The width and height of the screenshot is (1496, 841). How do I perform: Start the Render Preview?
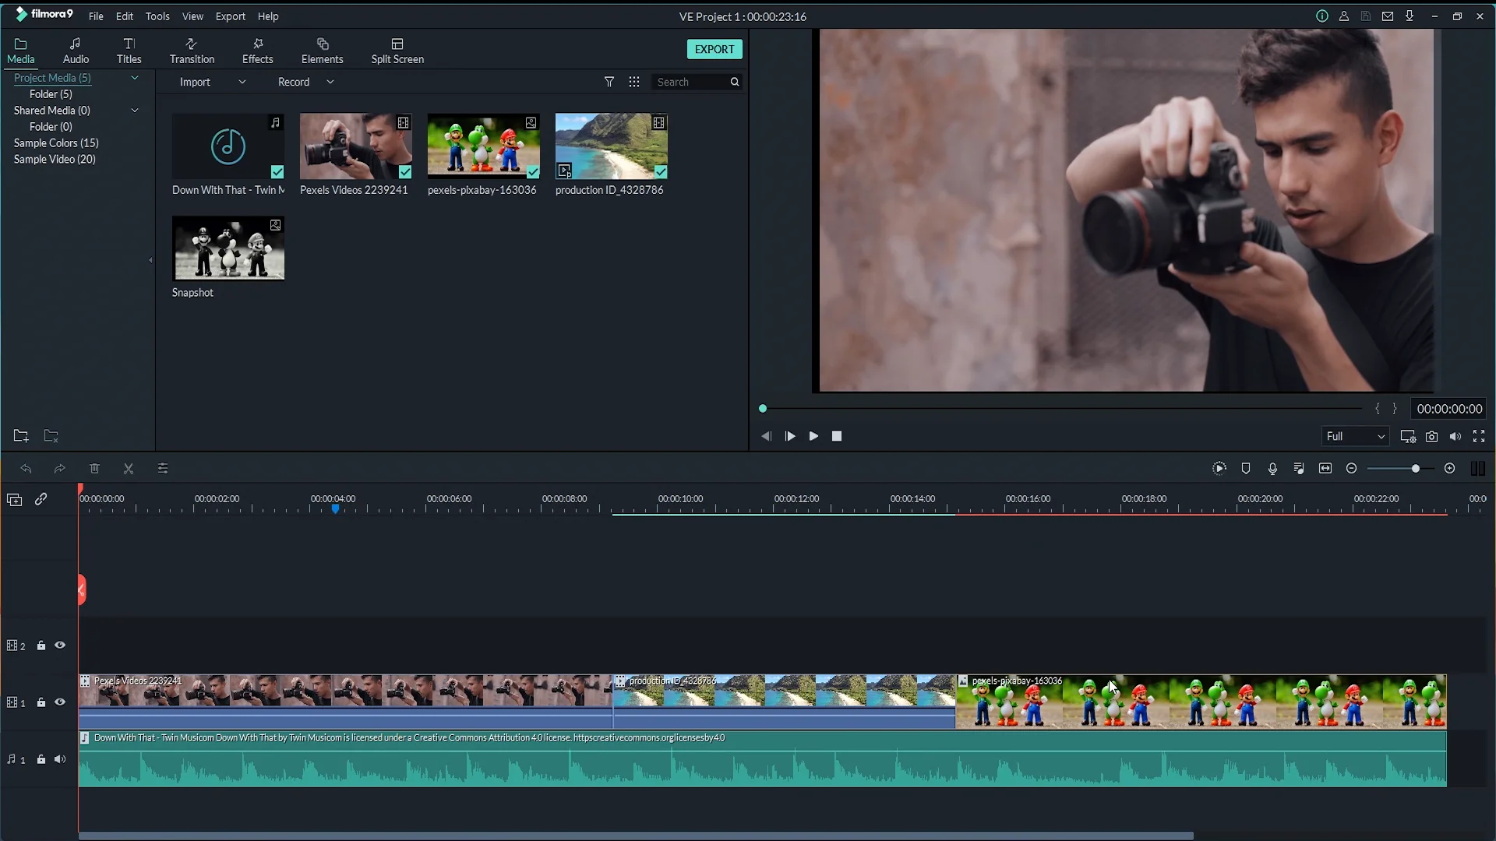click(1219, 468)
